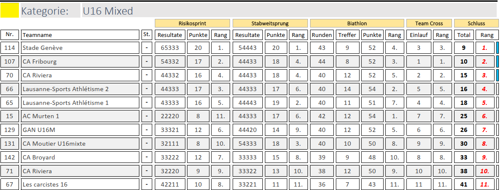
Task: Click the CA Fribourg team name cell
Action: click(x=80, y=61)
